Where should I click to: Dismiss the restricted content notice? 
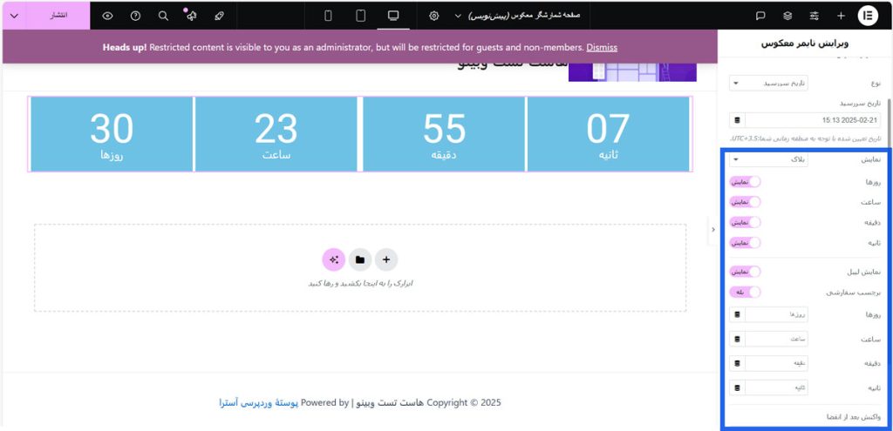coord(602,47)
